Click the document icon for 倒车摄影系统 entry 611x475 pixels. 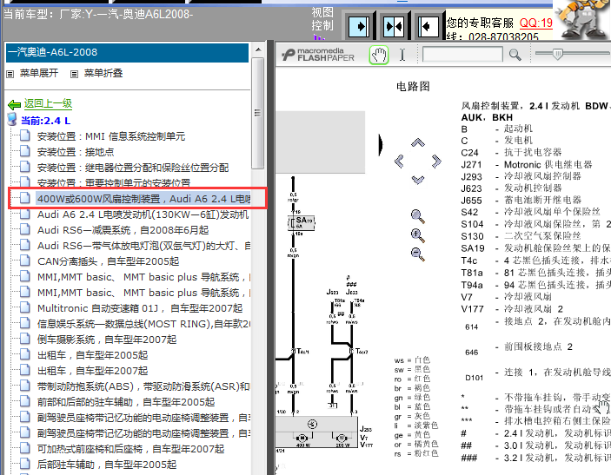(x=25, y=339)
